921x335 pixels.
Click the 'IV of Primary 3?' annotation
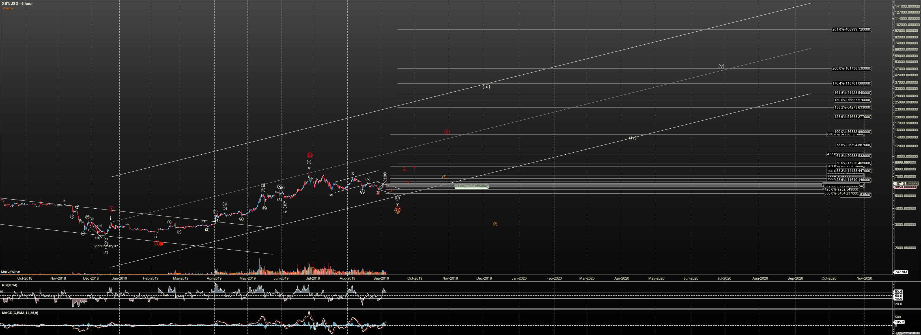106,247
